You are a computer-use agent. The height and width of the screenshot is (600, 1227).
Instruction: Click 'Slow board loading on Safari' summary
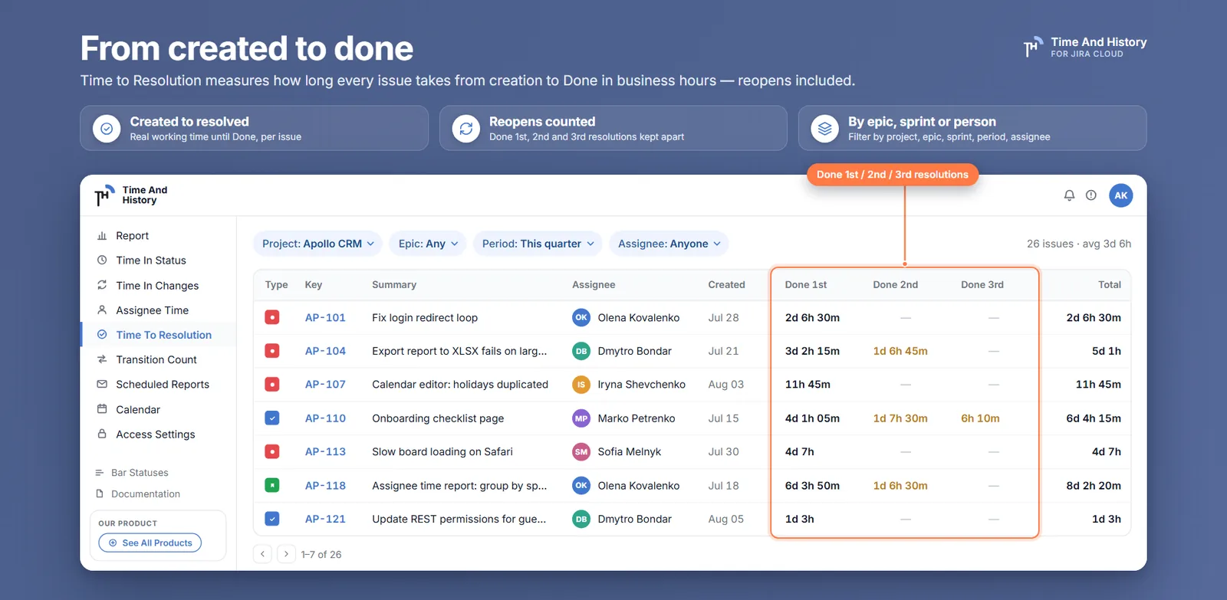tap(442, 451)
